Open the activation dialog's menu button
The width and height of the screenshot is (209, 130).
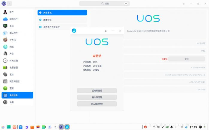[106, 31]
